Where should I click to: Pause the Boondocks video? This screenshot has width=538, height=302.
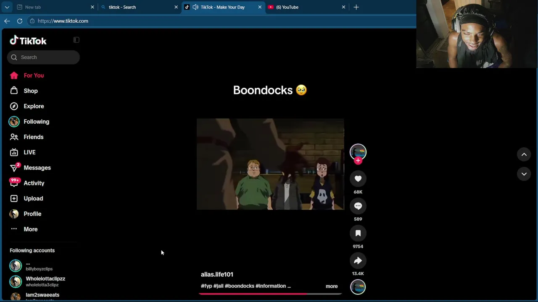[x=270, y=164]
